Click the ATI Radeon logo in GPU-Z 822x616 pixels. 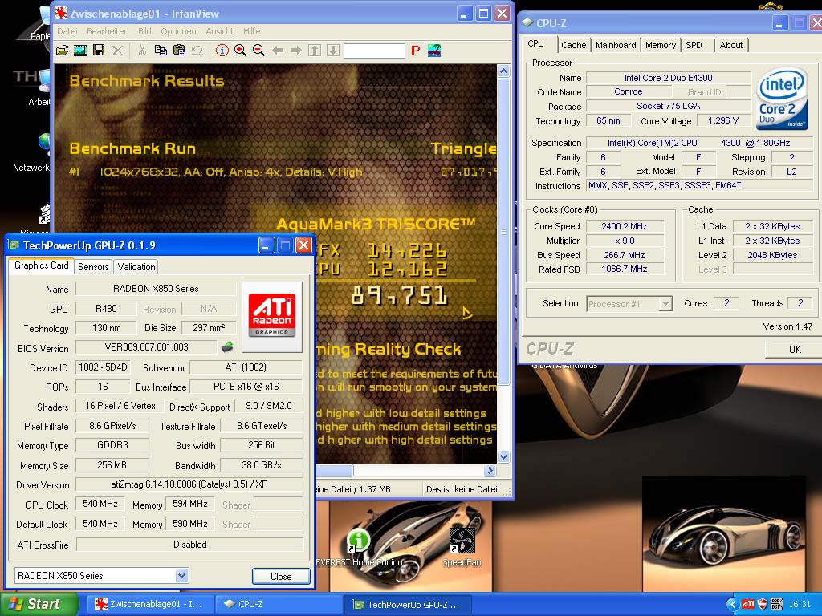[x=271, y=316]
